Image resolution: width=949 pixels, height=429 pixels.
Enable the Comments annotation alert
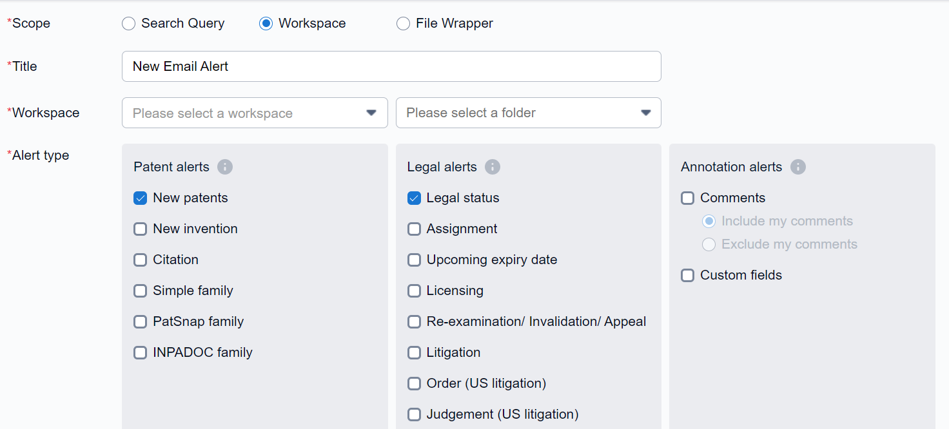click(x=688, y=198)
